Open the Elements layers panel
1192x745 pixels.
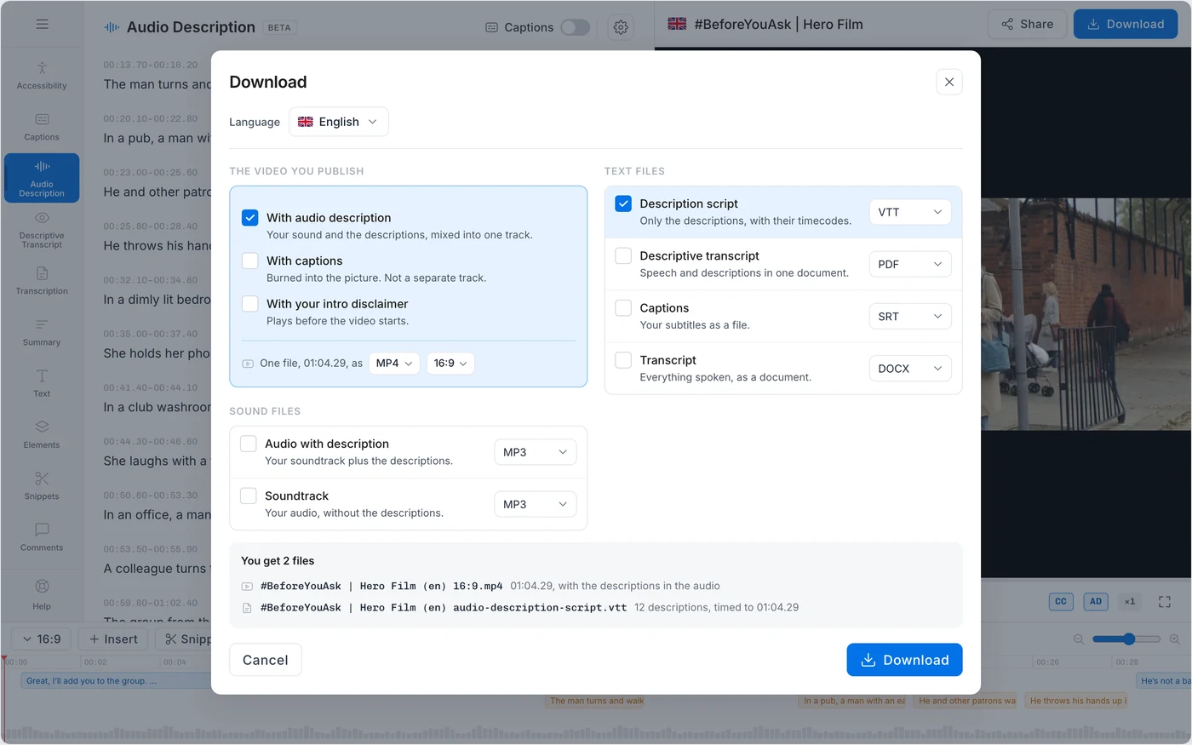click(42, 435)
